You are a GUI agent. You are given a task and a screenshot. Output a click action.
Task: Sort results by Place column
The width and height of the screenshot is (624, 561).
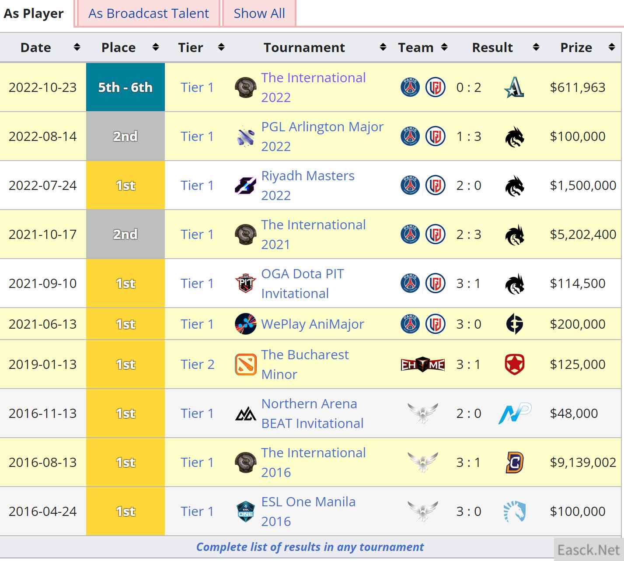[x=155, y=47]
